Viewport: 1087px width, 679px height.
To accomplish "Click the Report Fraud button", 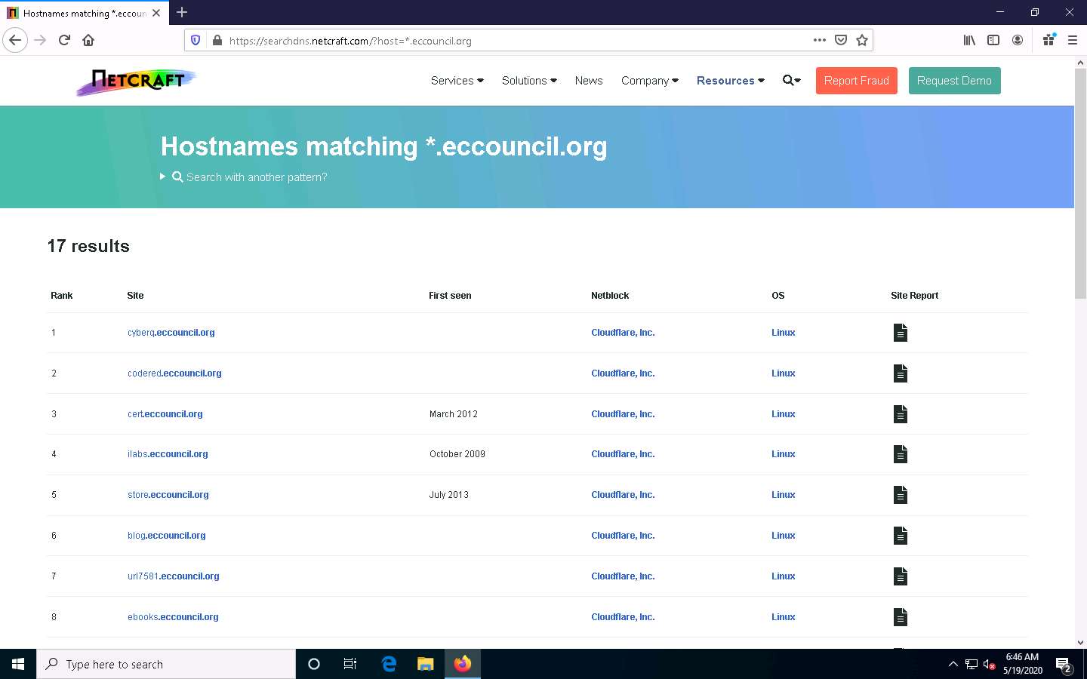I will 857,81.
